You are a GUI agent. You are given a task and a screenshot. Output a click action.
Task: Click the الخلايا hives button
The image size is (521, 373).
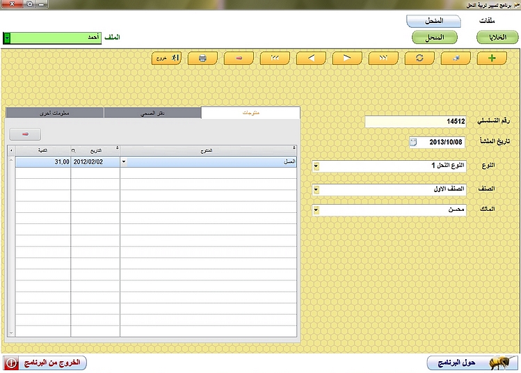tap(492, 38)
